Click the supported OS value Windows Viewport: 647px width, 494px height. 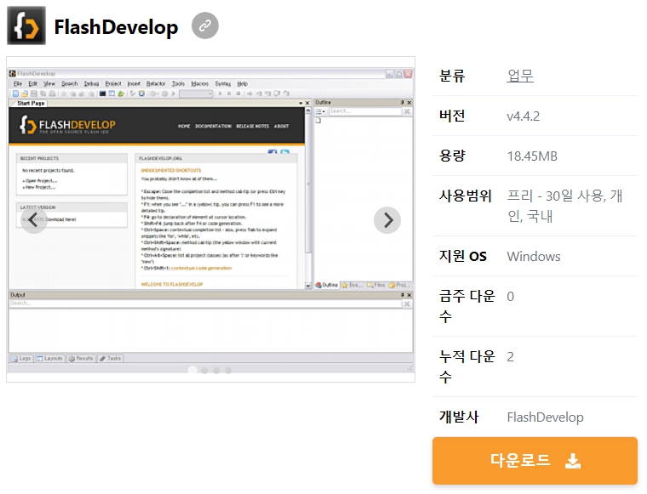[534, 256]
